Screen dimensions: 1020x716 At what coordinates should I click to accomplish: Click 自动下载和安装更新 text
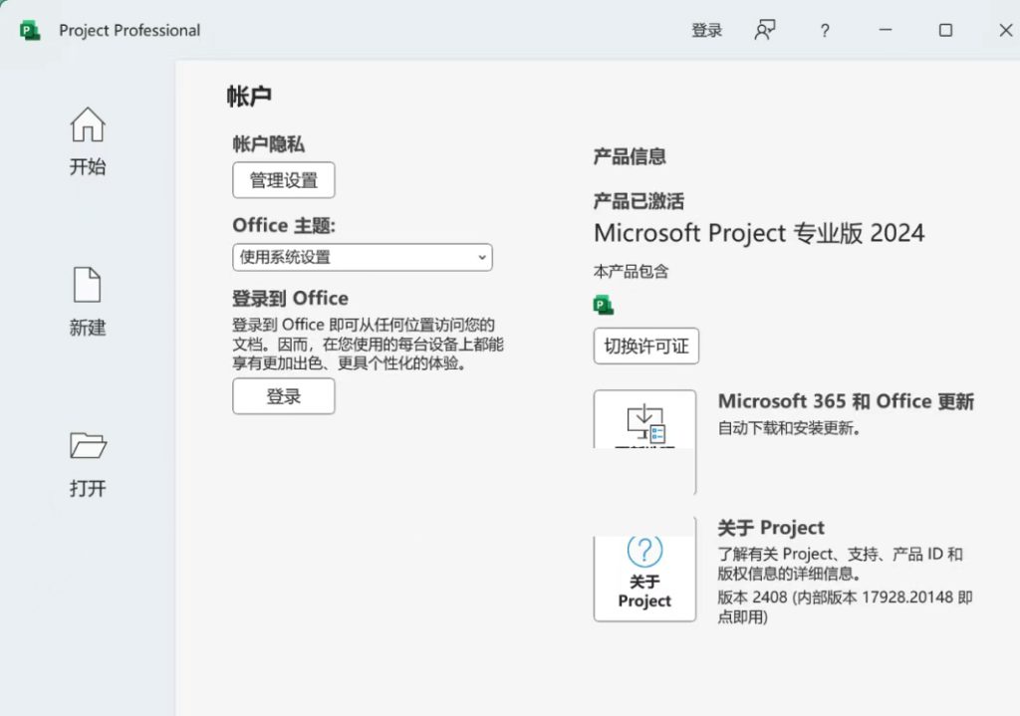(x=789, y=428)
